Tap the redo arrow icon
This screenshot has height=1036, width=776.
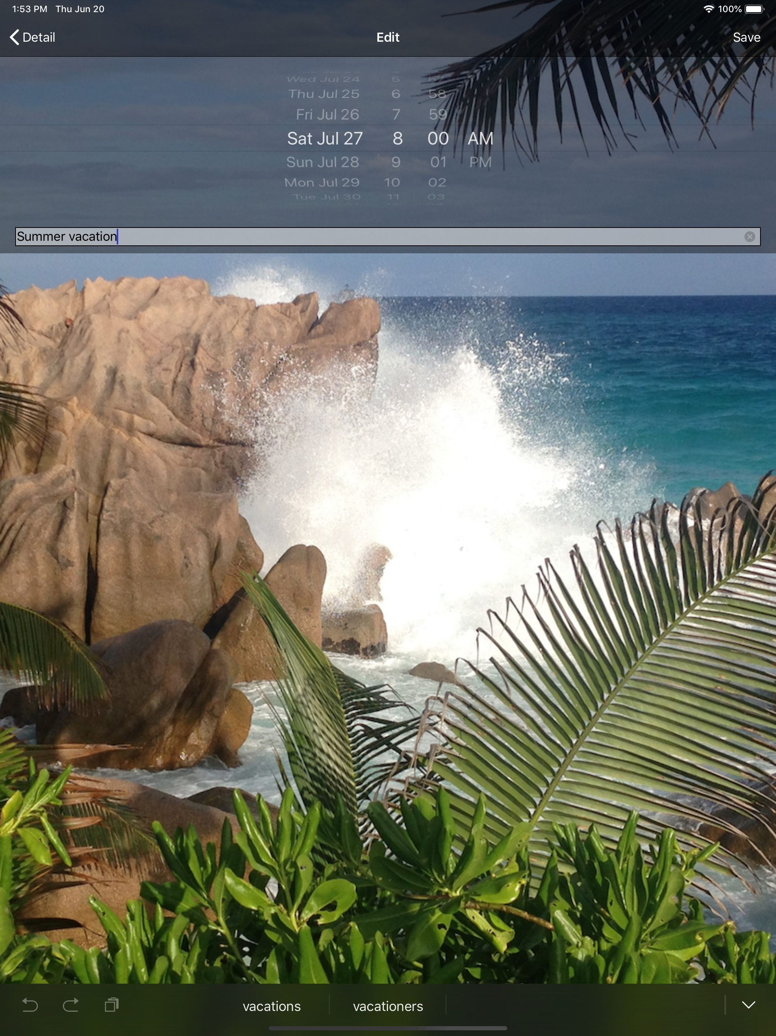click(71, 1005)
